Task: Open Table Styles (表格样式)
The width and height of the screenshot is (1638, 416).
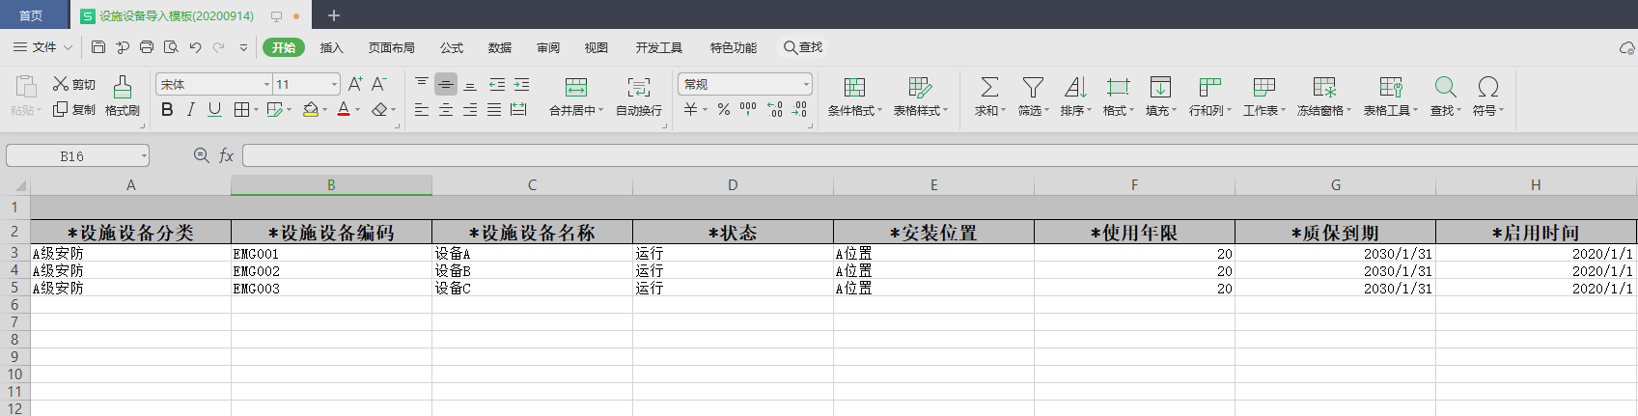Action: tap(921, 97)
